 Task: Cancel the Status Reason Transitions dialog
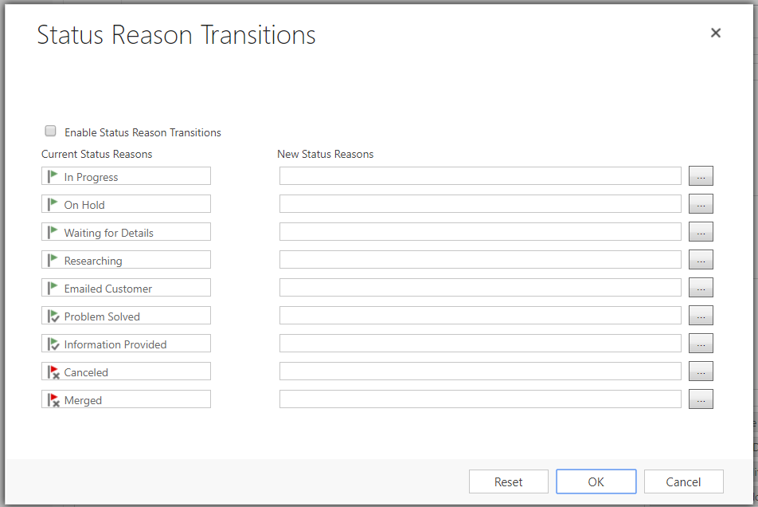click(683, 481)
